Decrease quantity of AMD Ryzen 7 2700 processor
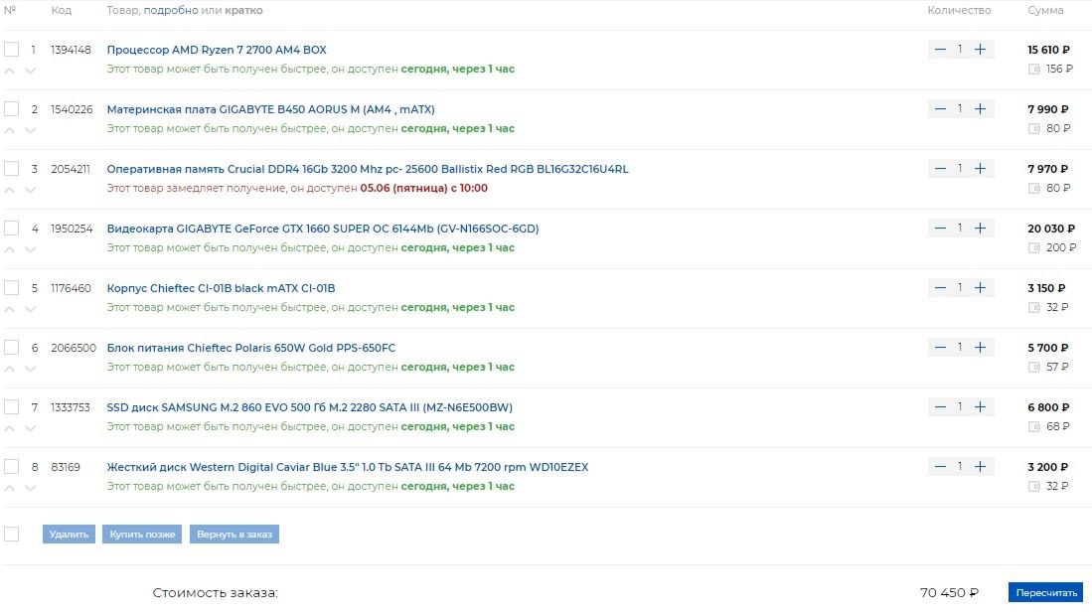1092x614 pixels. (x=940, y=50)
